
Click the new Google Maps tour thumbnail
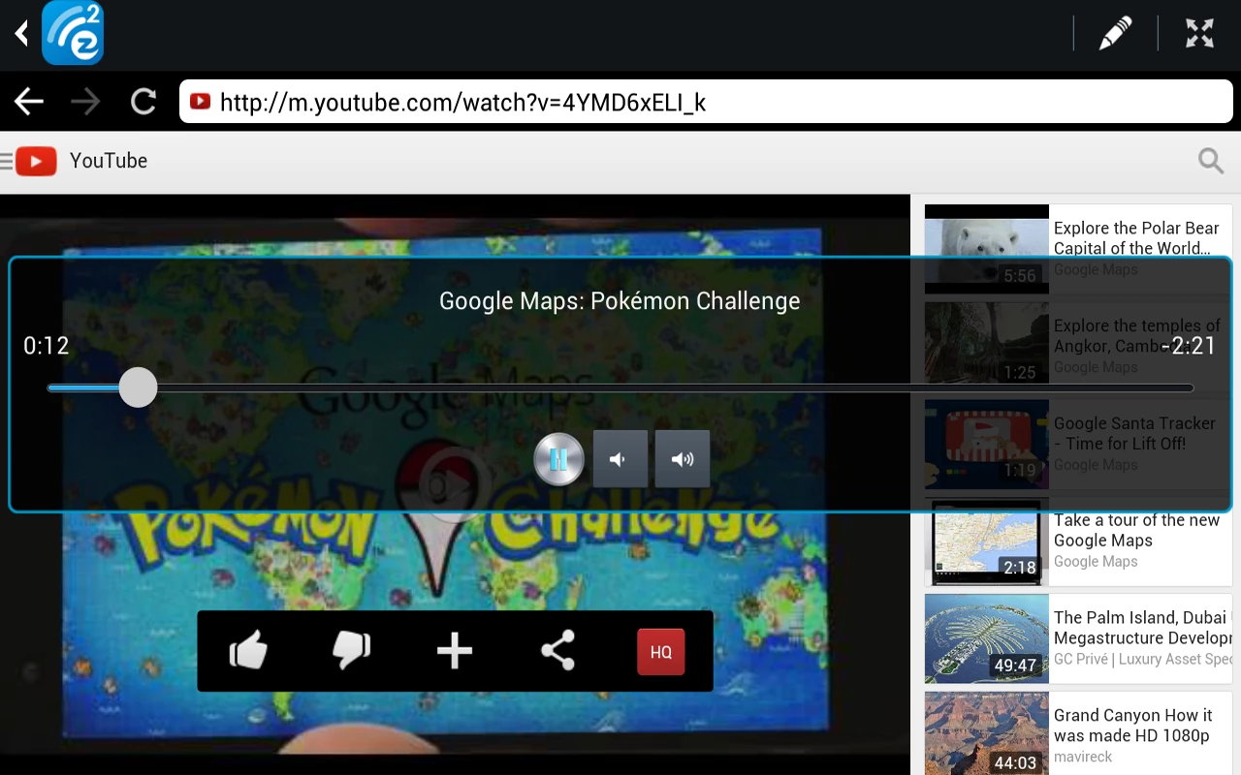987,542
